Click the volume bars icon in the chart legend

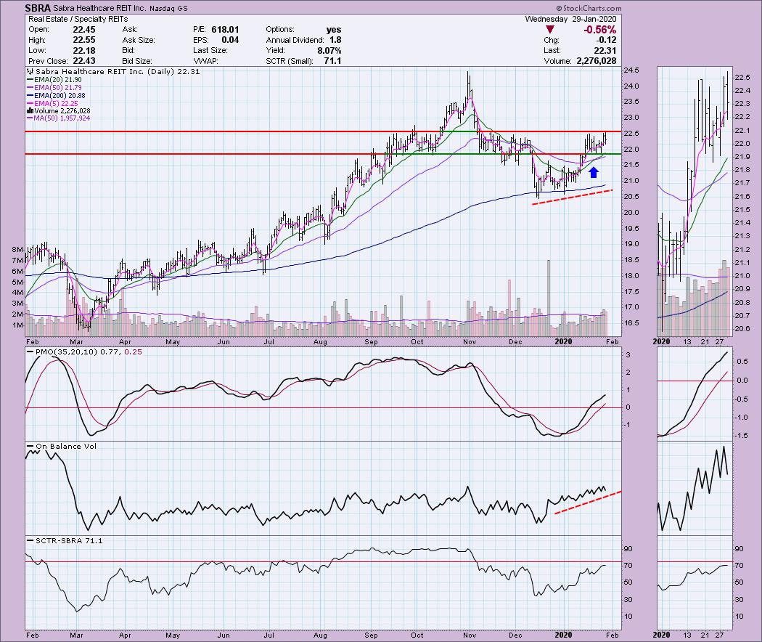pos(30,111)
